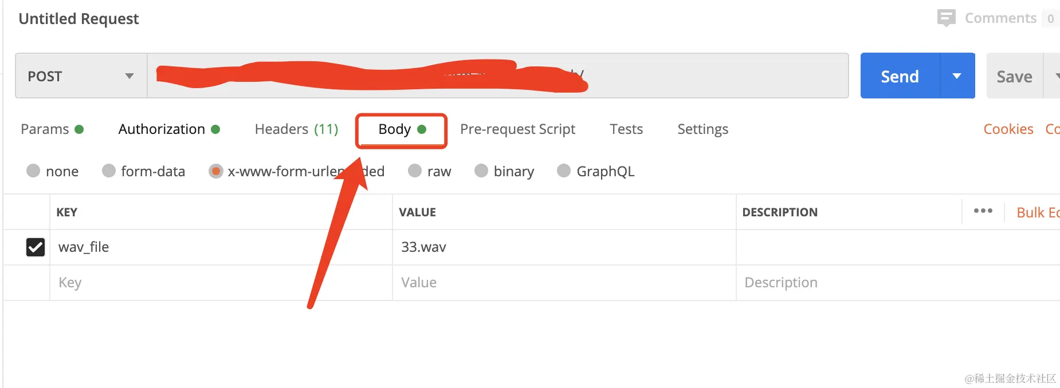1060x388 pixels.
Task: Select the form-data radio option
Action: tap(109, 171)
